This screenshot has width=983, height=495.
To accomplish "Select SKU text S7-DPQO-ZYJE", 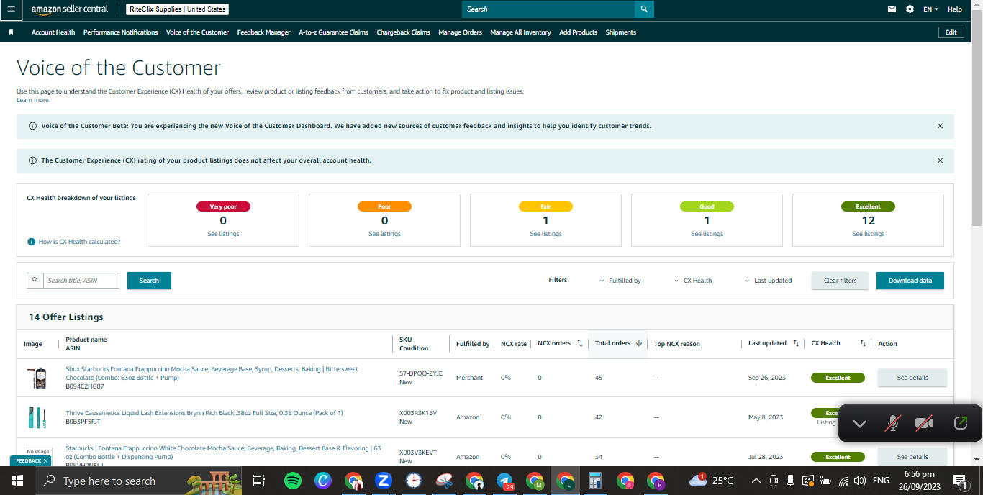I will pyautogui.click(x=421, y=373).
